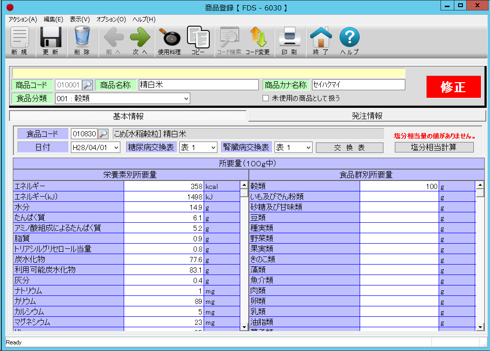This screenshot has width=490, height=351.
Task: Click the 更新 (Update) floppy disk icon
Action: pyautogui.click(x=50, y=41)
